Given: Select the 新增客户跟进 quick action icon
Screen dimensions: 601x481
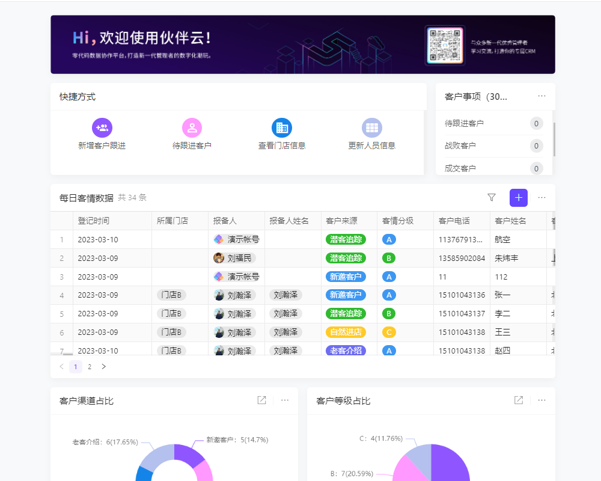Looking at the screenshot, I should coord(102,127).
